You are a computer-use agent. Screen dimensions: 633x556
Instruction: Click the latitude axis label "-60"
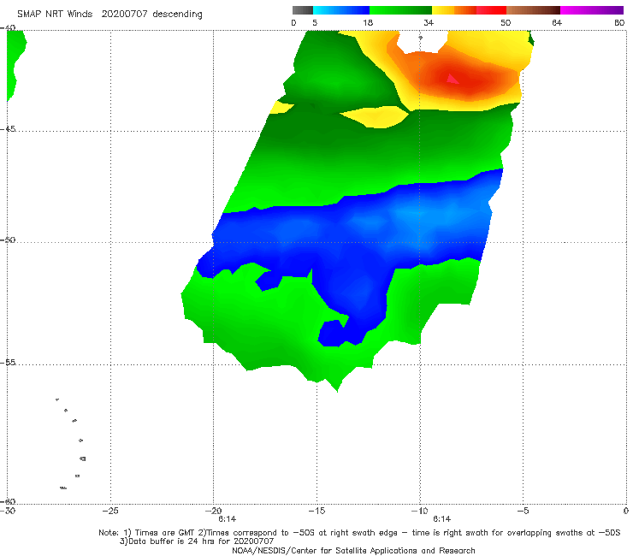point(8,501)
